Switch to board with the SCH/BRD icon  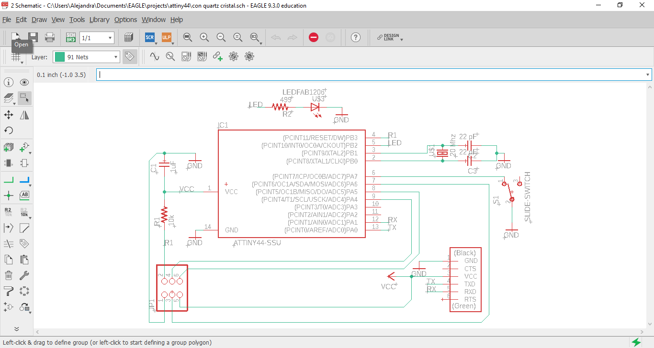[x=70, y=37]
